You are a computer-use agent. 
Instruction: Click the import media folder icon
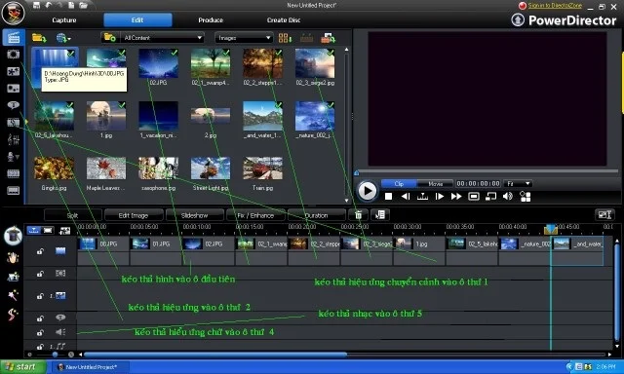tap(39, 38)
